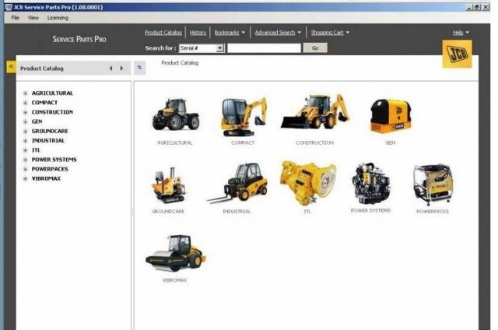Viewport: 498px width, 330px height.
Task: Select VIBROMAX in the tree
Action: pyautogui.click(x=46, y=179)
